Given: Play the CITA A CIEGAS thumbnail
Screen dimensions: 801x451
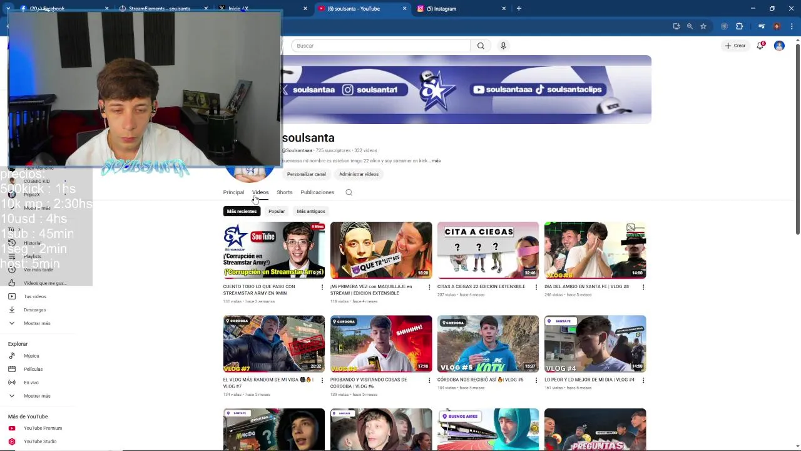Looking at the screenshot, I should click(488, 250).
